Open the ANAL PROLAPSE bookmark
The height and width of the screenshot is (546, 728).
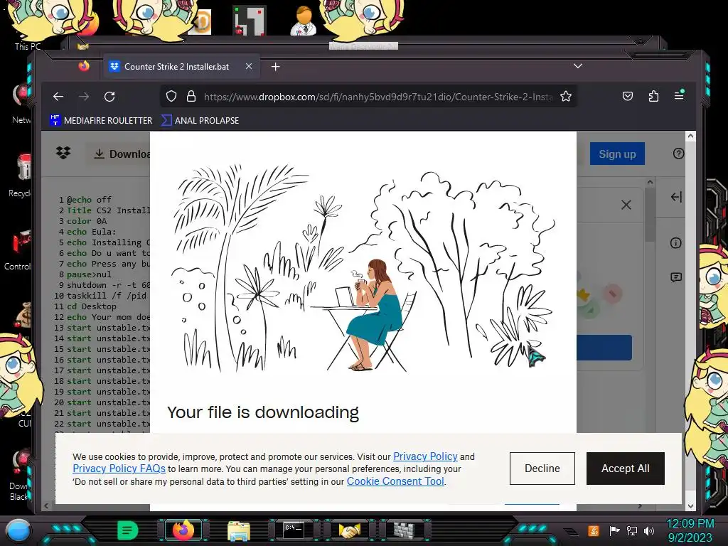pyautogui.click(x=200, y=120)
